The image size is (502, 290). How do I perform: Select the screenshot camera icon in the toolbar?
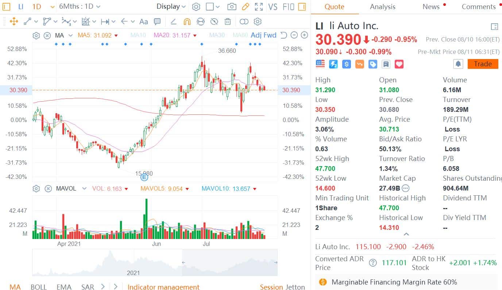[232, 6]
